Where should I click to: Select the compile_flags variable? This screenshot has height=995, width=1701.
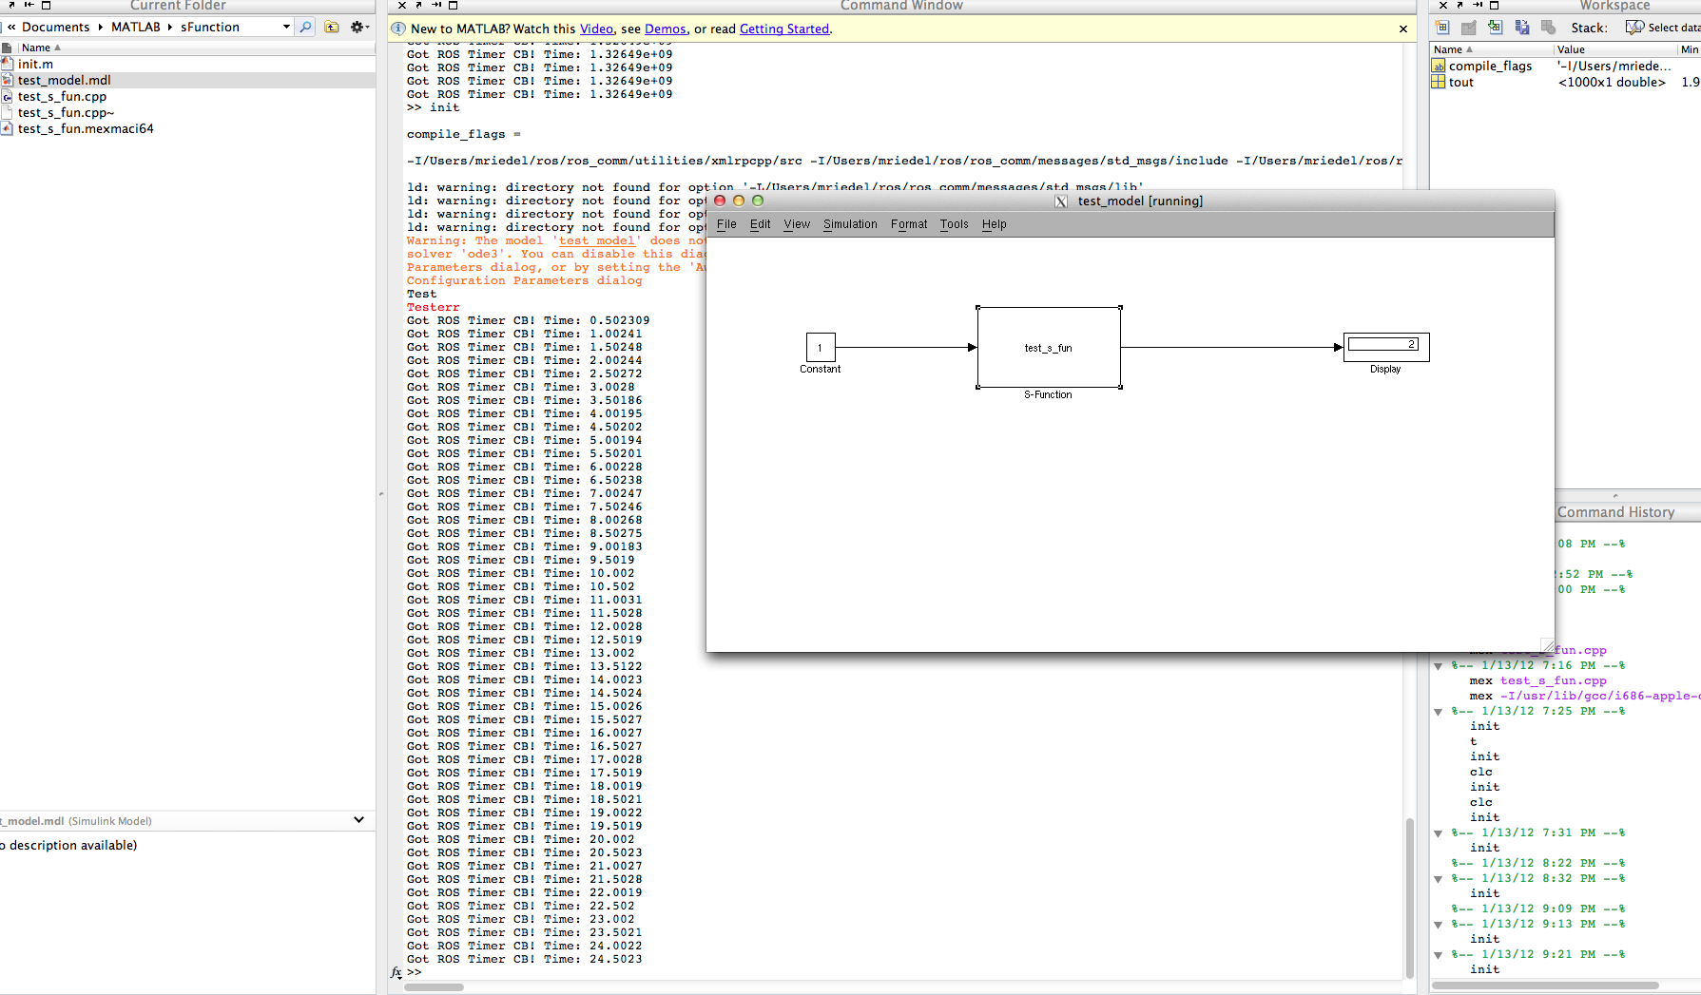tap(1490, 66)
